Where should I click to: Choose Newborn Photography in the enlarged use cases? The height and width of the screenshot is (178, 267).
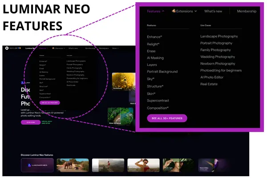point(218,64)
